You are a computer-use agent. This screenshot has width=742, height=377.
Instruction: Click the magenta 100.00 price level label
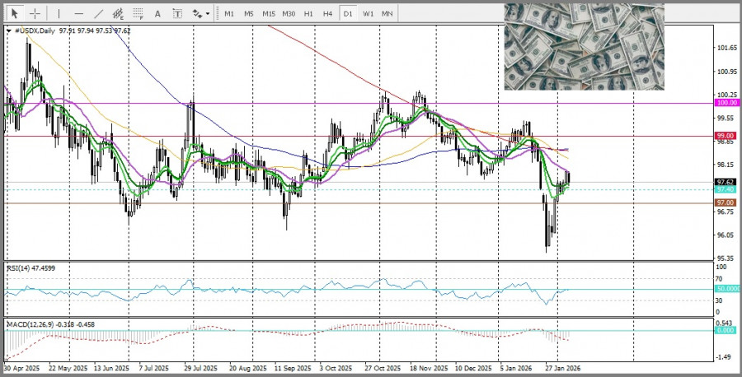pos(726,103)
